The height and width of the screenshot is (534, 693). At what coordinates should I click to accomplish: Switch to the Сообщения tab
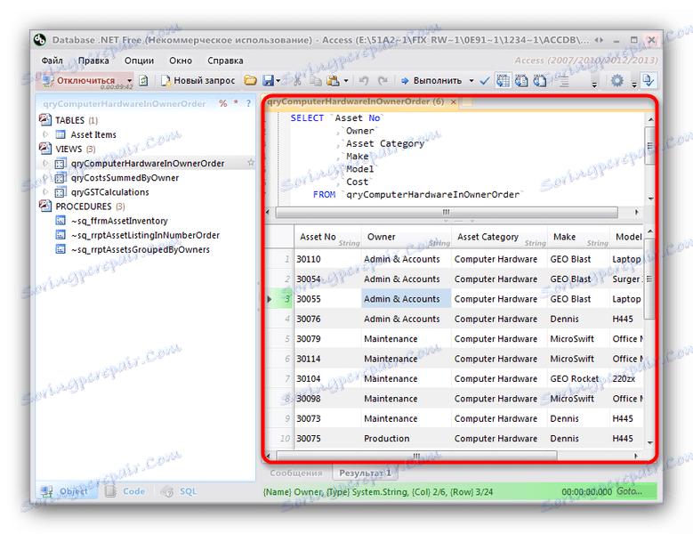[296, 473]
